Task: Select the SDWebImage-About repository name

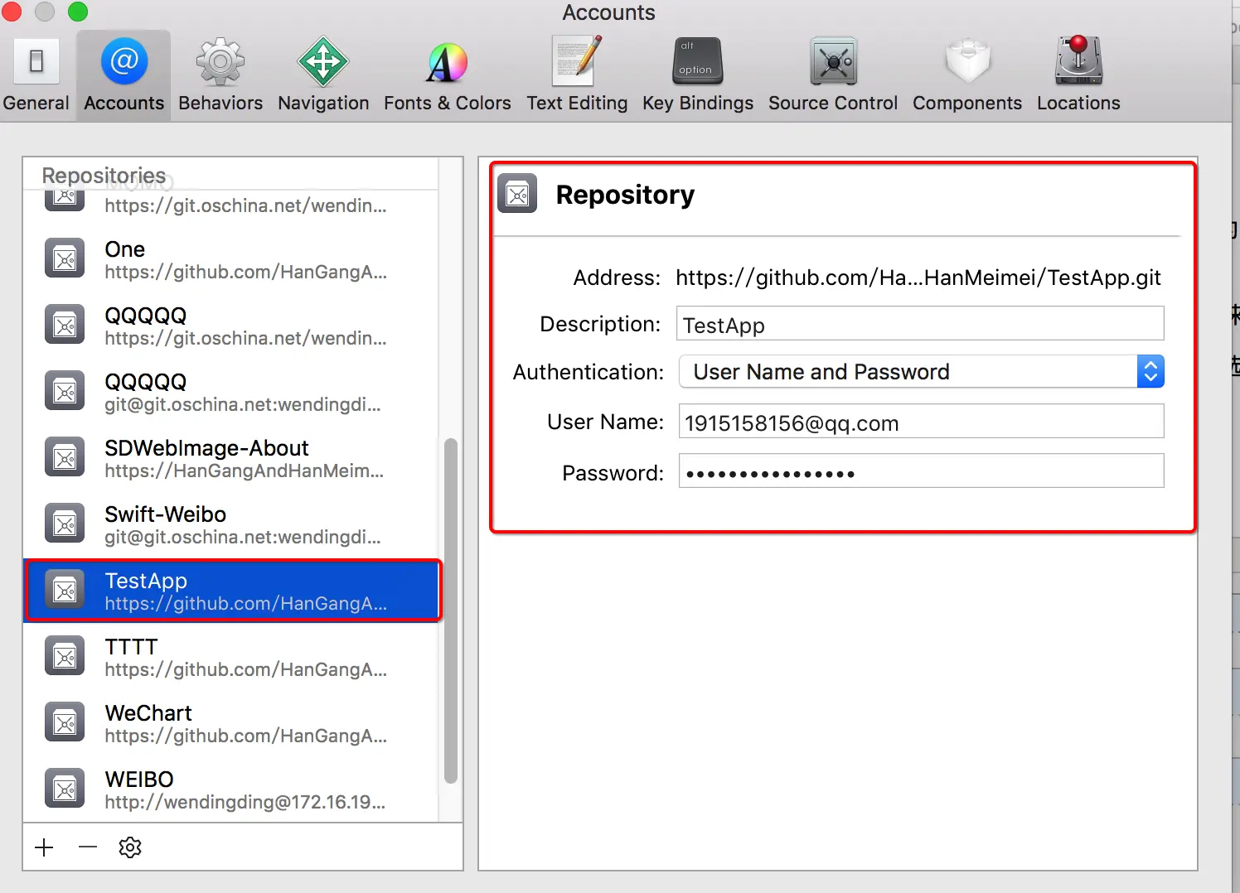Action: pos(206,448)
